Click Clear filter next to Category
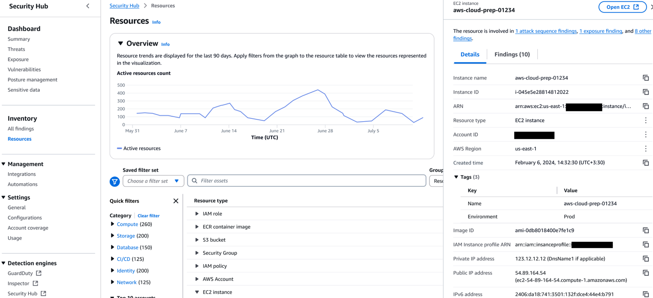The height and width of the screenshot is (298, 653). [x=148, y=216]
